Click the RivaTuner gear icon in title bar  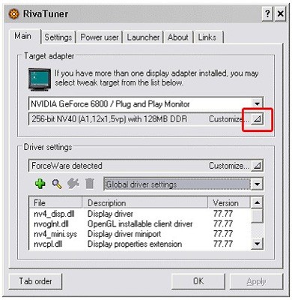pos(14,13)
